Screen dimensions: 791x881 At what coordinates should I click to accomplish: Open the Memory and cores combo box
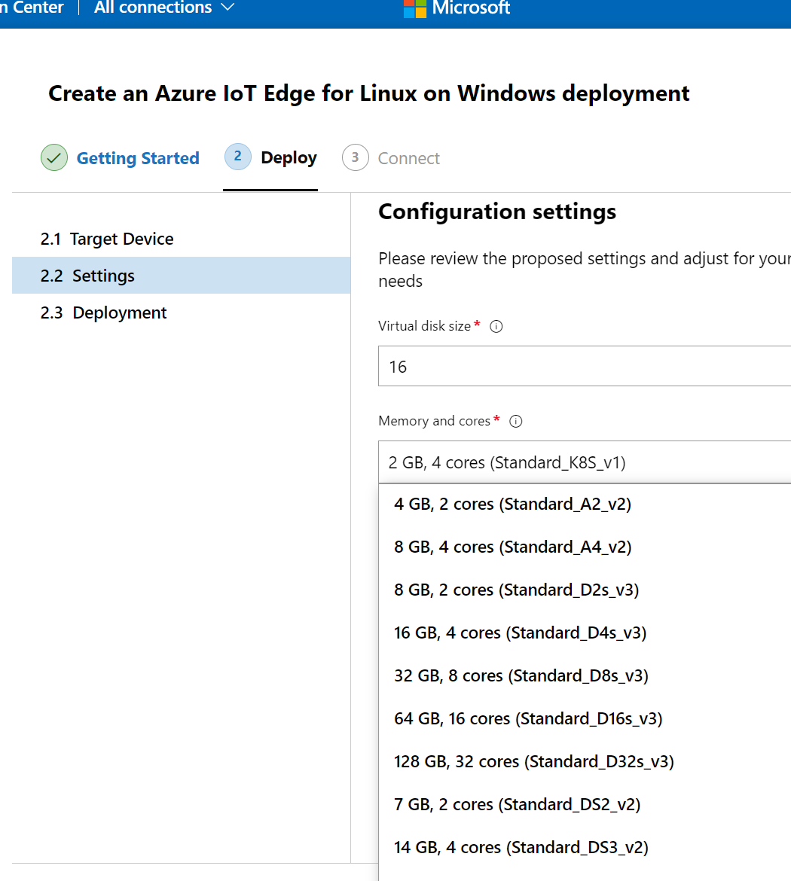point(584,462)
